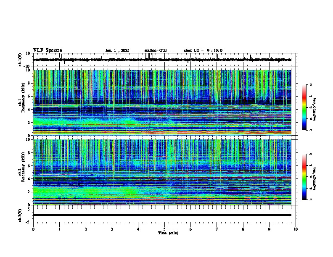Click the ch.1 "Frequency (kHz)" axis label
Screen dimensions: 333x257
(x=24, y=97)
